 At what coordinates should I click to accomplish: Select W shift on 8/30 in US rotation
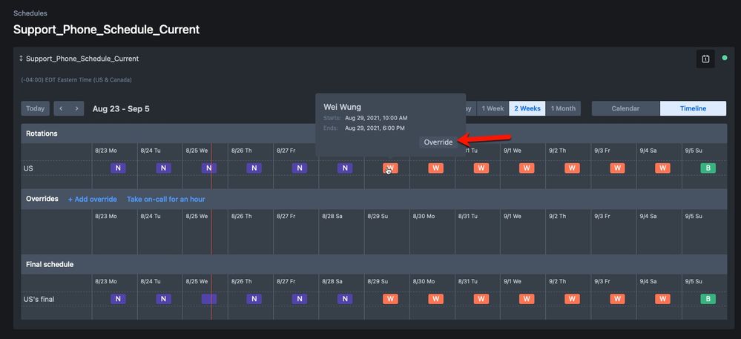[x=435, y=168]
